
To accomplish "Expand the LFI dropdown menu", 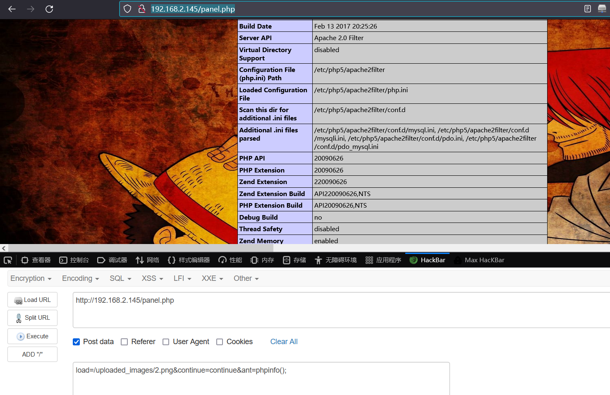I will tap(182, 278).
